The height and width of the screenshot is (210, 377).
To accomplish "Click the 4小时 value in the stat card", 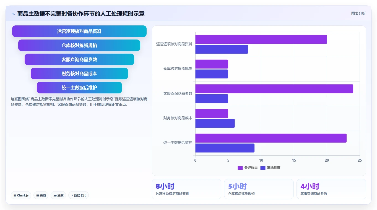I will 310,186.
